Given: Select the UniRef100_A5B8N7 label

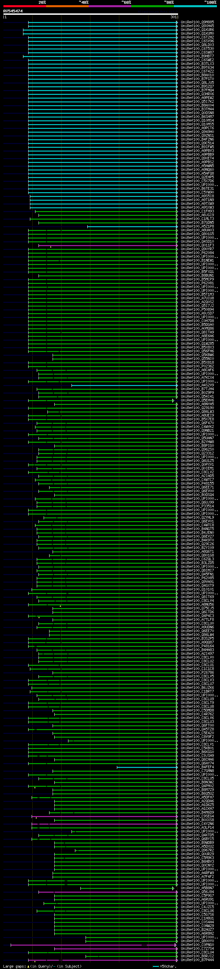Looking at the screenshot, I should [197, 888].
